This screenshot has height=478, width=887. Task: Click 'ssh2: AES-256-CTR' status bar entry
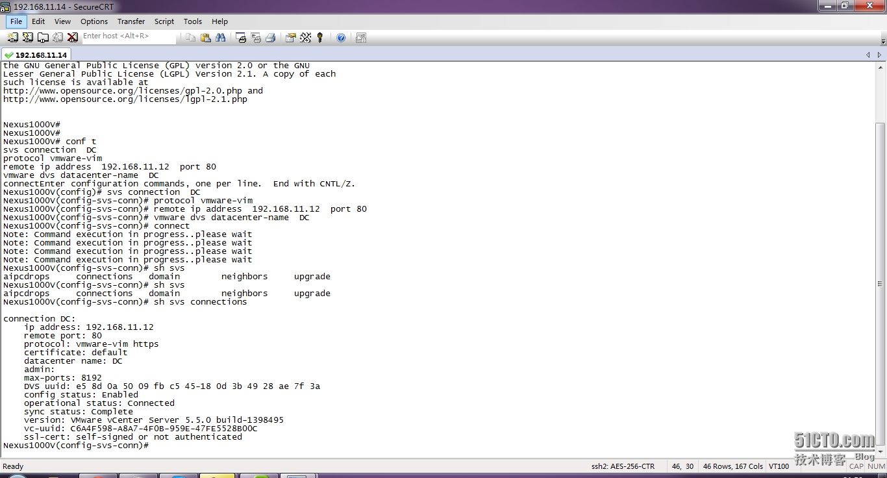coord(623,466)
